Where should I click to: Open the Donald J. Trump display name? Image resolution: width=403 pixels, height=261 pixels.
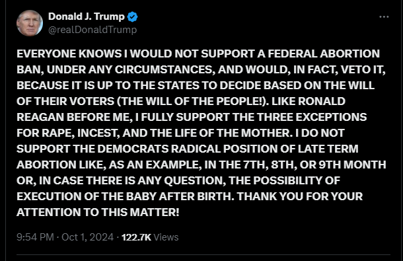87,17
